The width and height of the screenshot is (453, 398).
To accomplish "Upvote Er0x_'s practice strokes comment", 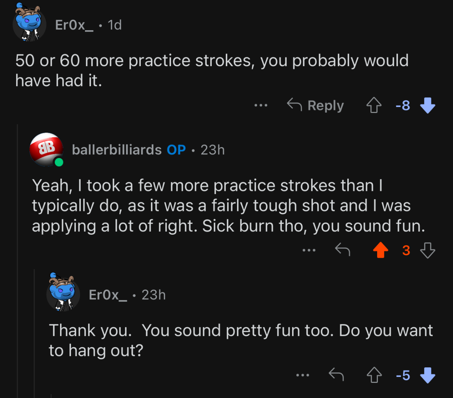I will click(374, 106).
